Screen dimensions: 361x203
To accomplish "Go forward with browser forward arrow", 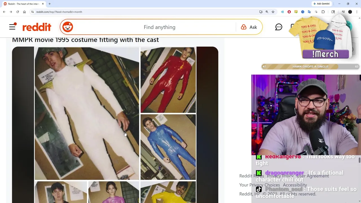I will 11,12.
